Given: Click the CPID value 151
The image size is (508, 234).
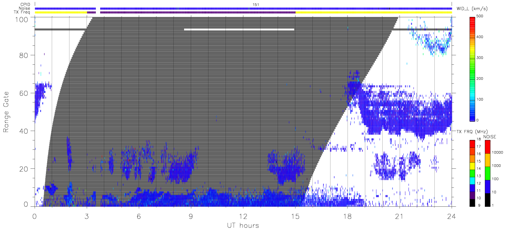Looking at the screenshot, I should (x=256, y=5).
